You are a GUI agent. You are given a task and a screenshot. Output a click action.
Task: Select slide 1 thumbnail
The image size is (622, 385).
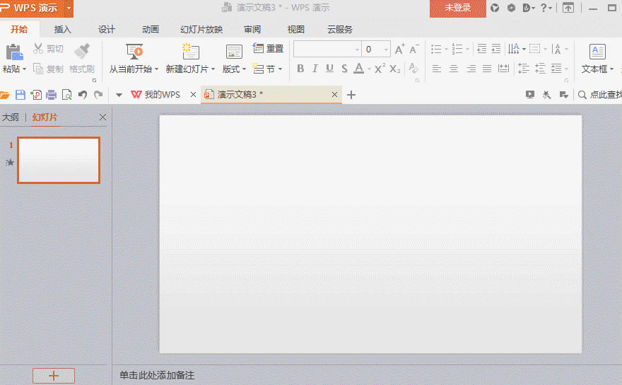59,160
